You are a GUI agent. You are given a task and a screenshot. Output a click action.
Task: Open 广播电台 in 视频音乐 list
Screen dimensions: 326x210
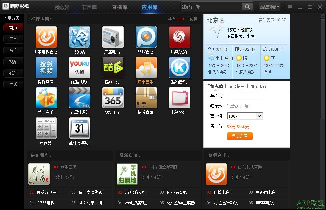click(222, 193)
